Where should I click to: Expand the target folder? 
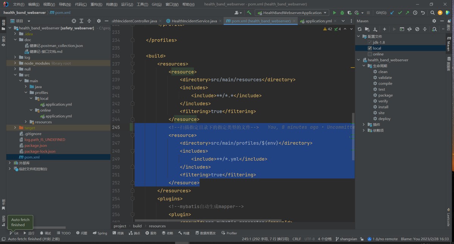[x=16, y=128]
